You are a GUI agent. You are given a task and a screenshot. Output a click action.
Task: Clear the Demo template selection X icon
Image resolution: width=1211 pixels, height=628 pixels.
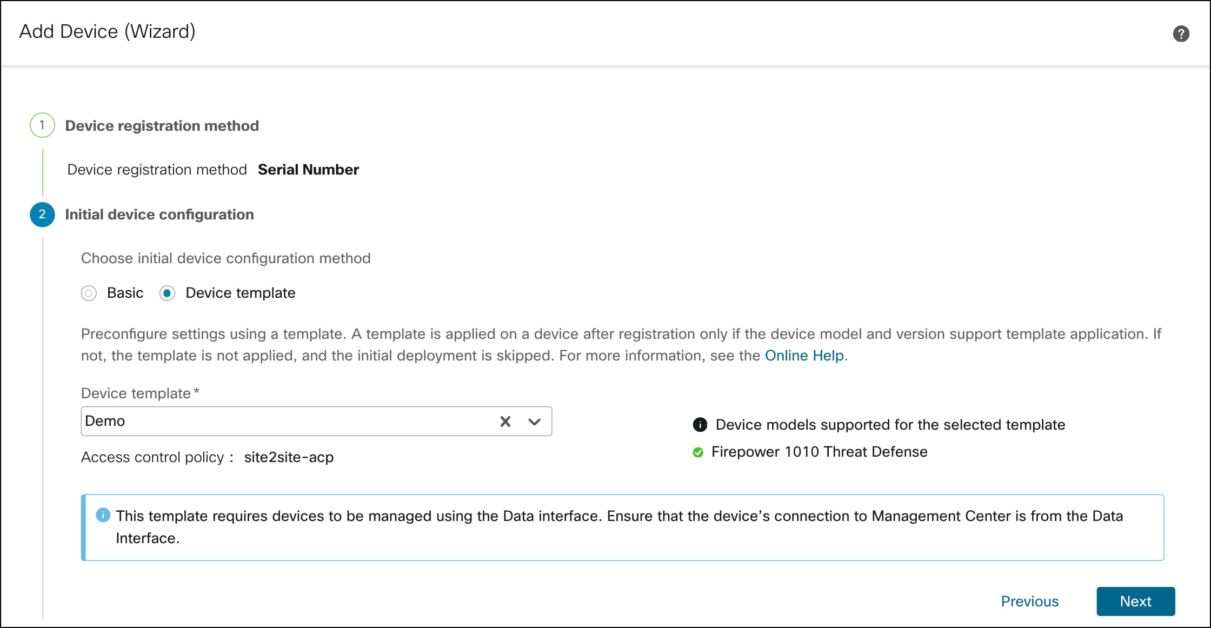(505, 422)
